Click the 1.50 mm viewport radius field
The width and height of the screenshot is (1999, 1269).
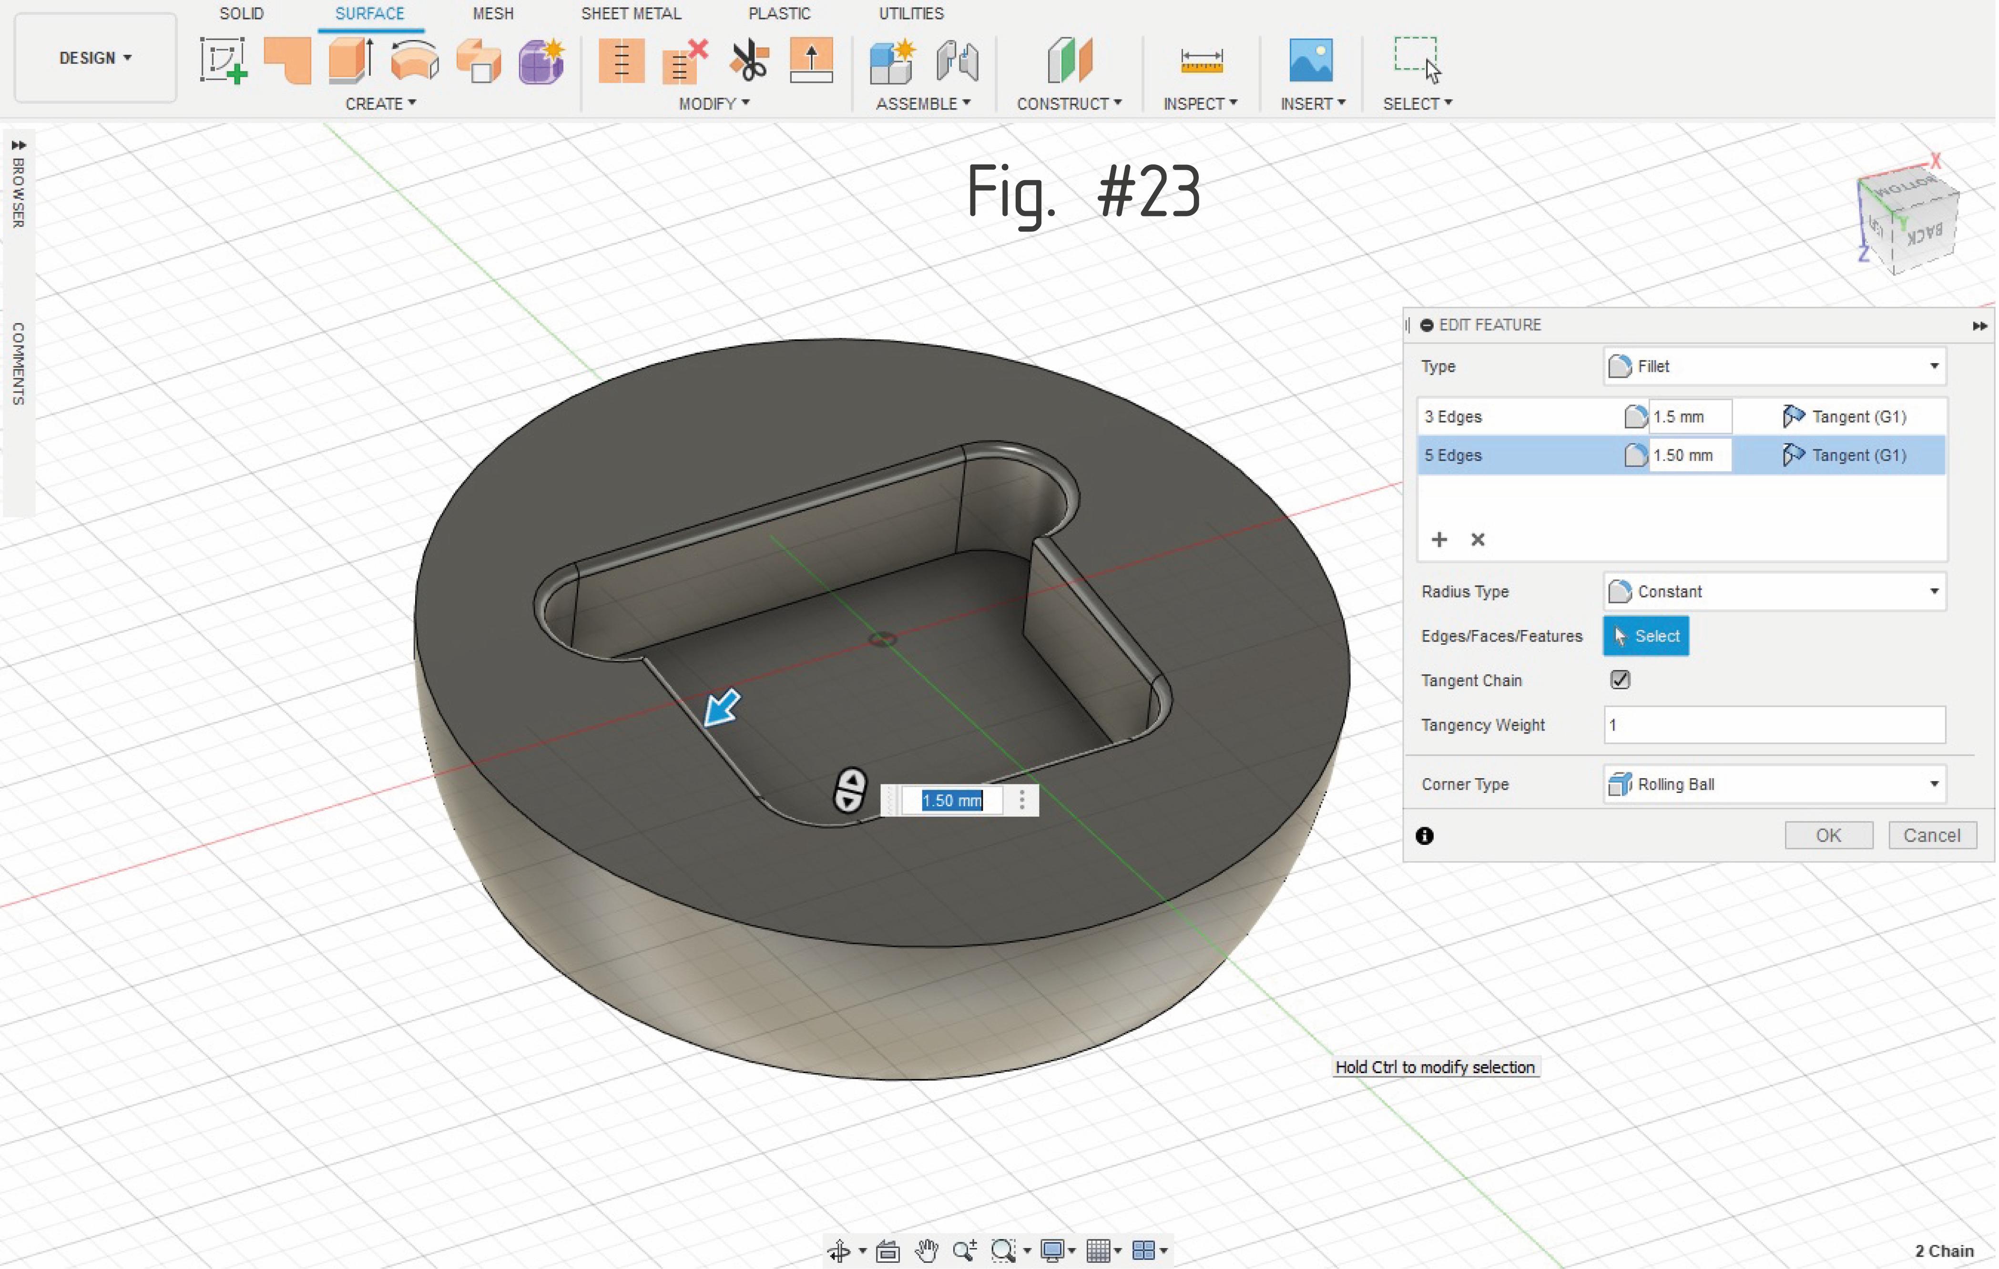coord(952,800)
